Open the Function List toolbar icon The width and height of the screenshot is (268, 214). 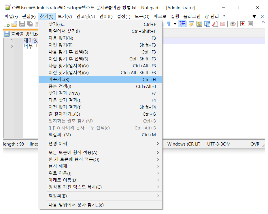pyautogui.click(x=215, y=24)
